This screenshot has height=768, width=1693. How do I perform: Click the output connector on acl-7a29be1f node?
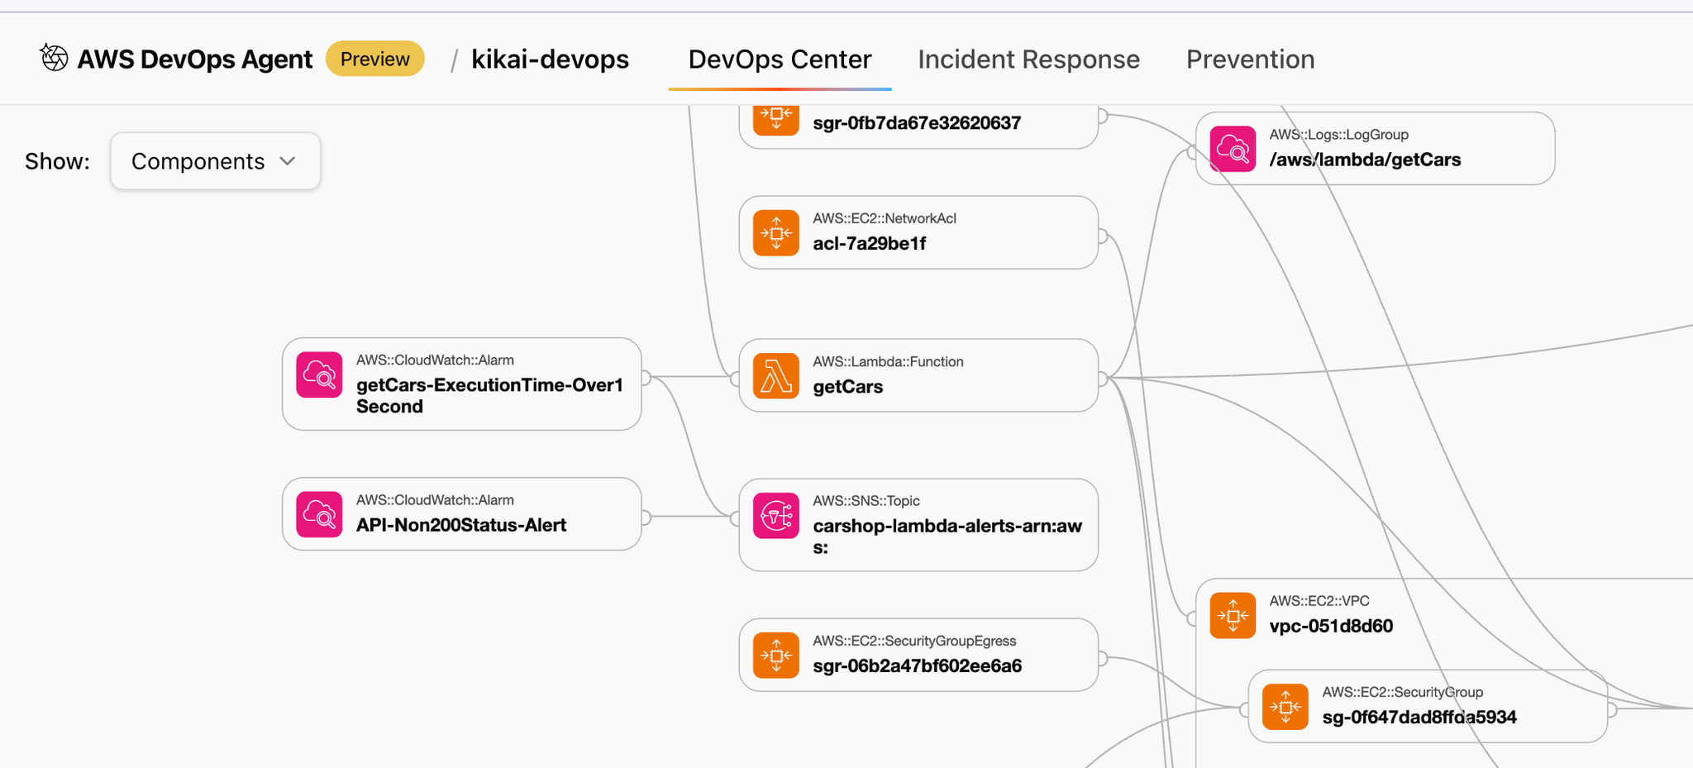coord(1101,236)
